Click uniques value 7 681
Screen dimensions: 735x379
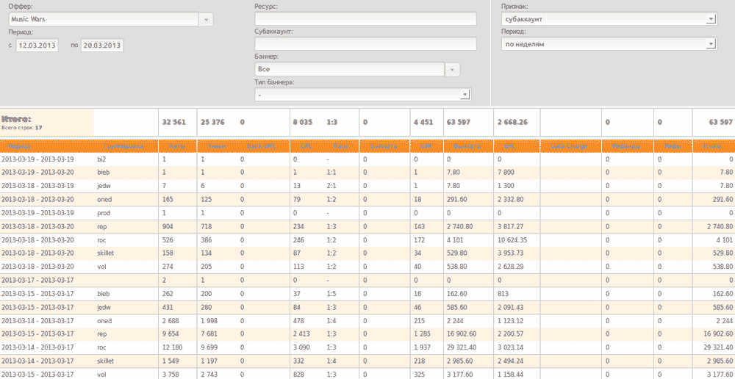210,334
